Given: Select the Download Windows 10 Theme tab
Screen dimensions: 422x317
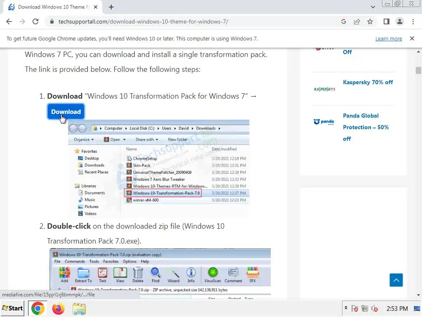Looking at the screenshot, I should click(x=53, y=7).
